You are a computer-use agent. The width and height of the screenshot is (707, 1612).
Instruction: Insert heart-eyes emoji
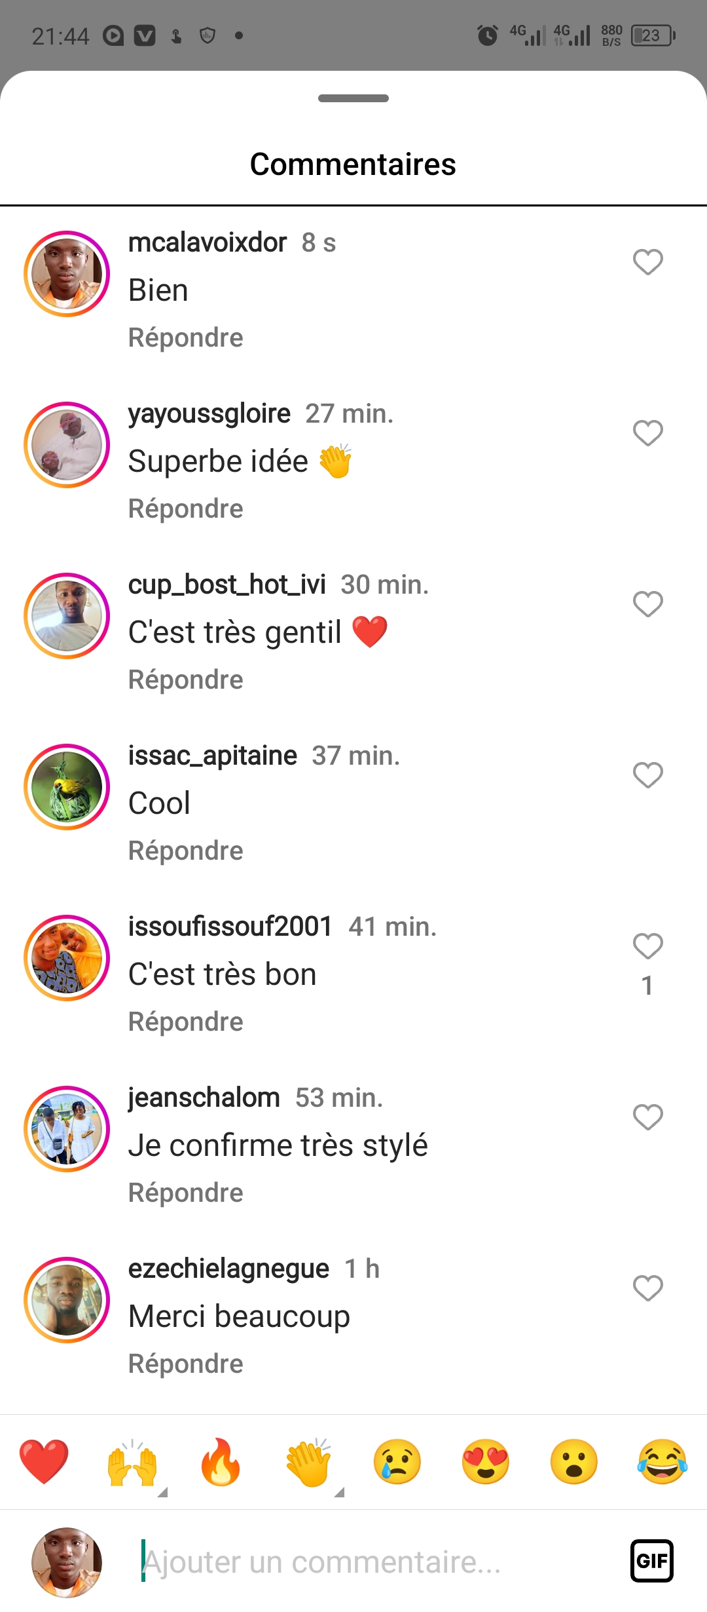pos(486,1461)
